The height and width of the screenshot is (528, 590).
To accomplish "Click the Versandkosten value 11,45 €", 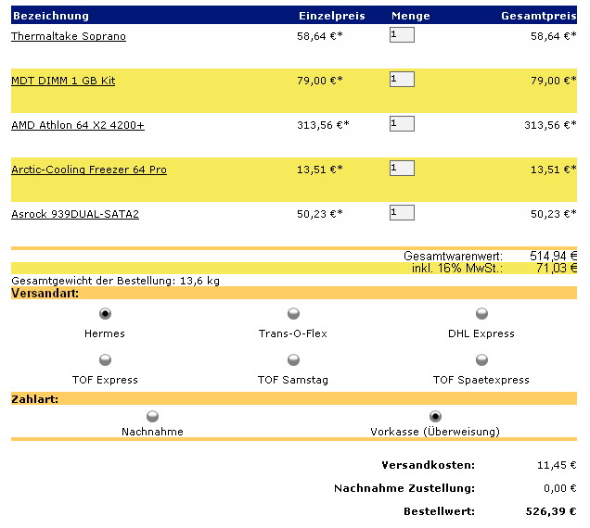I will (557, 465).
